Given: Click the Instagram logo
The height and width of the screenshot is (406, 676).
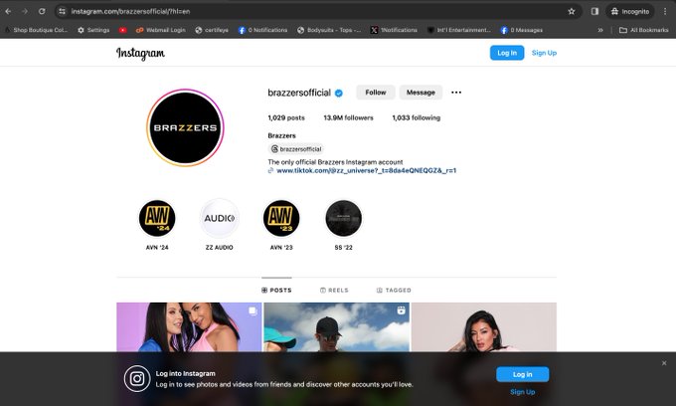Looking at the screenshot, I should click(x=140, y=53).
